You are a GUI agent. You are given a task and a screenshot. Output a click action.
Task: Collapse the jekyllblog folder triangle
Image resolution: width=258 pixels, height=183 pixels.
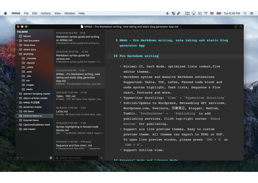[17, 54]
